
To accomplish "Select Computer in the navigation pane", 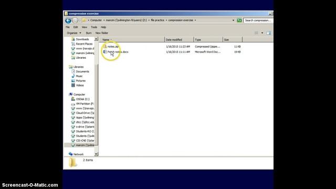I will coord(79,94).
